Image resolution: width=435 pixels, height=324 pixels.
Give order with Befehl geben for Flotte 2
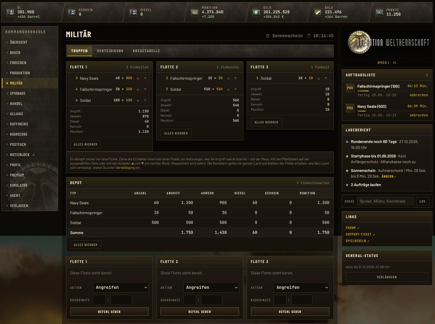200,312
